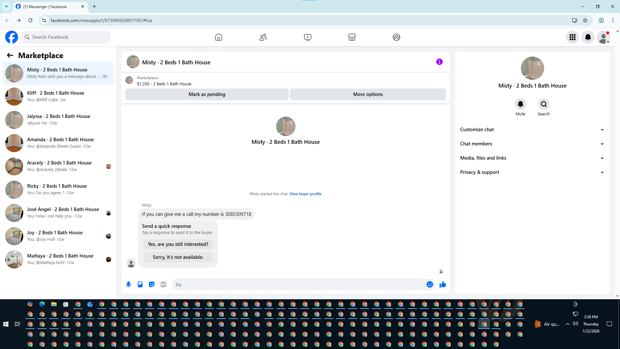Send quick response 'Yes, are you still interested?'
The image size is (620, 349).
coord(178,244)
